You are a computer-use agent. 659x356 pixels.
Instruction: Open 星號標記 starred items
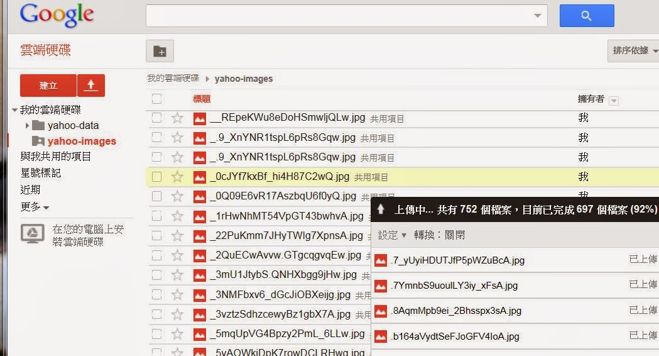41,173
